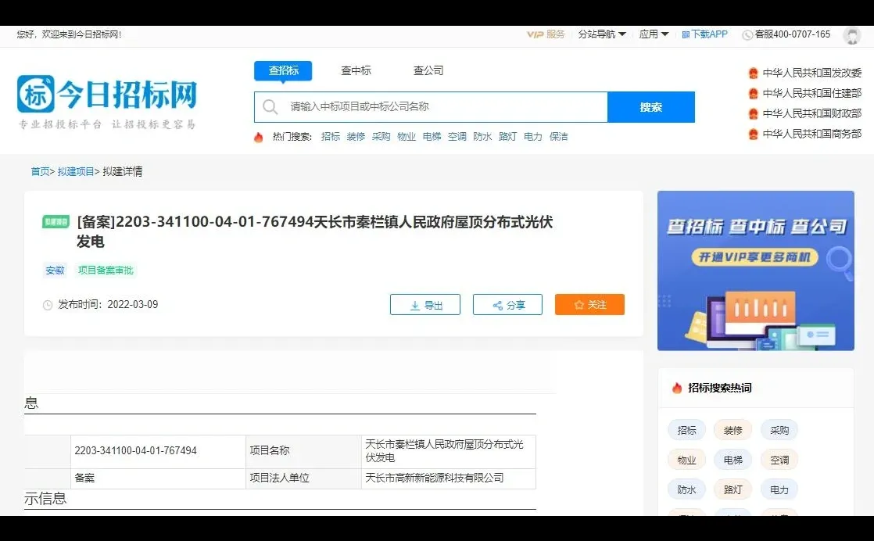874x541 pixels.
Task: Click the 下载APP app download icon
Action: 687,34
